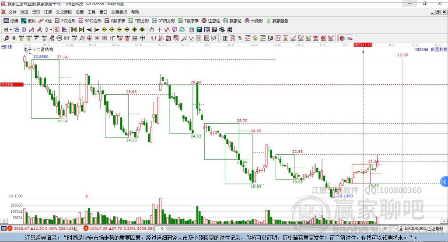
Task: Click the red-blue yin-yang circle icon
Action: [342, 38]
